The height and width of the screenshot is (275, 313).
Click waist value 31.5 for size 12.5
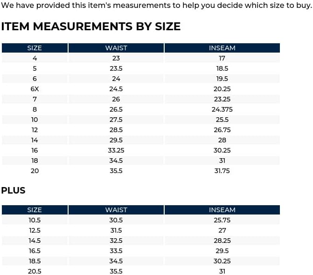click(116, 230)
